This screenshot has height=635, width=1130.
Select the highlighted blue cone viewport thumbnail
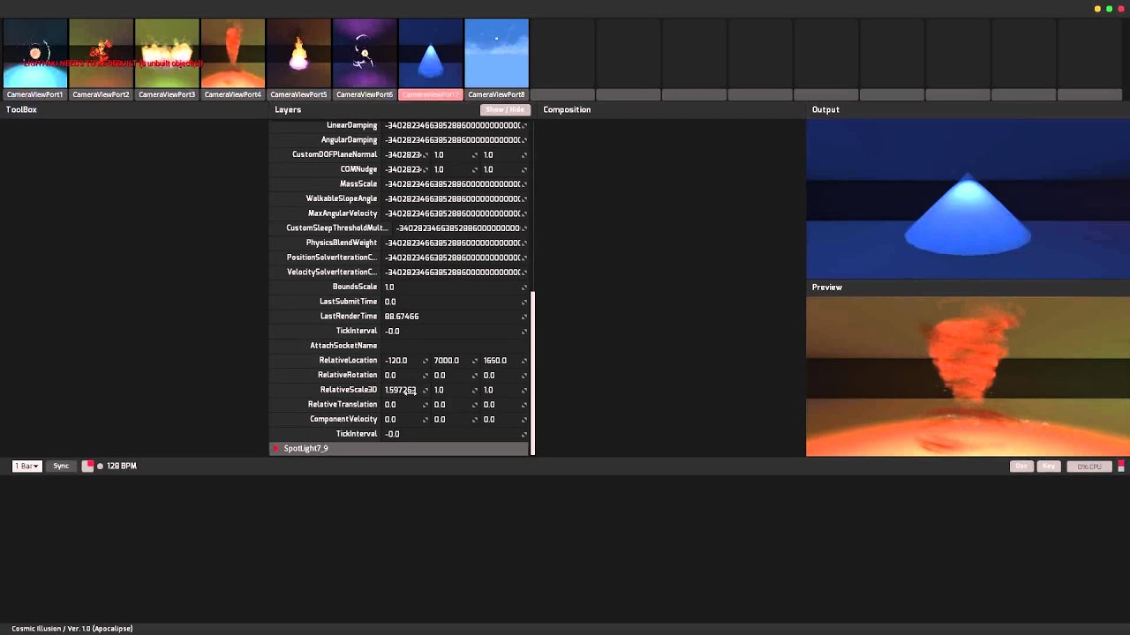[431, 54]
